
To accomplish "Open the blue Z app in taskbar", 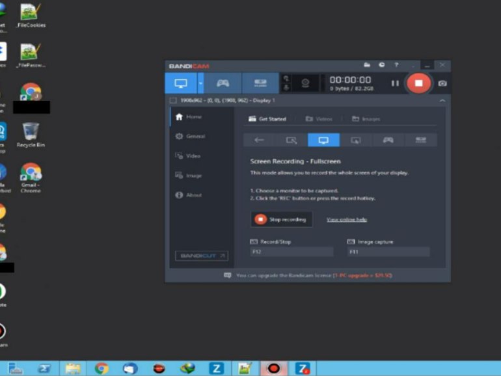I will 216,369.
